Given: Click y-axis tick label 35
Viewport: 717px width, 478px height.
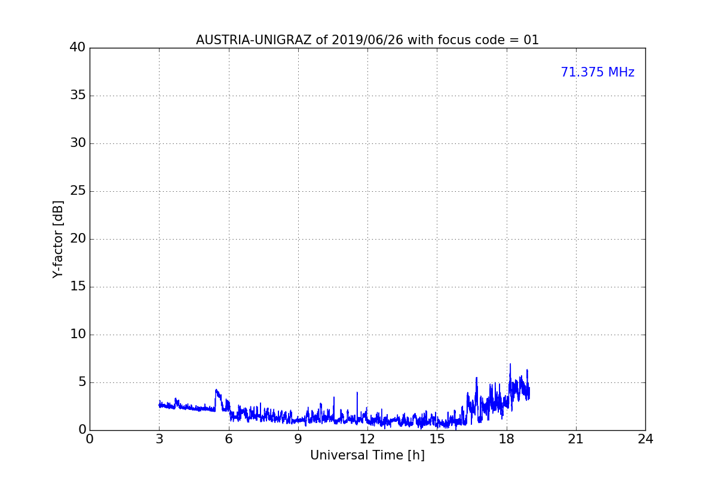Looking at the screenshot, I should (x=78, y=96).
